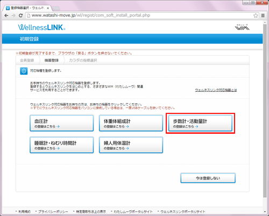Image resolution: width=269 pixels, height=216 pixels.
Task: Register a 婦人用体温計 device
Action: click(131, 145)
